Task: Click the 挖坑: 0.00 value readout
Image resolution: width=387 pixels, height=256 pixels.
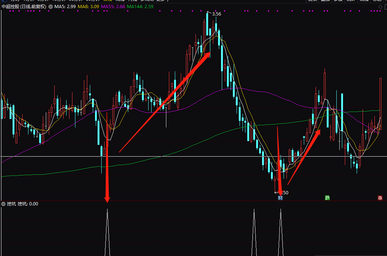Action: click(28, 204)
